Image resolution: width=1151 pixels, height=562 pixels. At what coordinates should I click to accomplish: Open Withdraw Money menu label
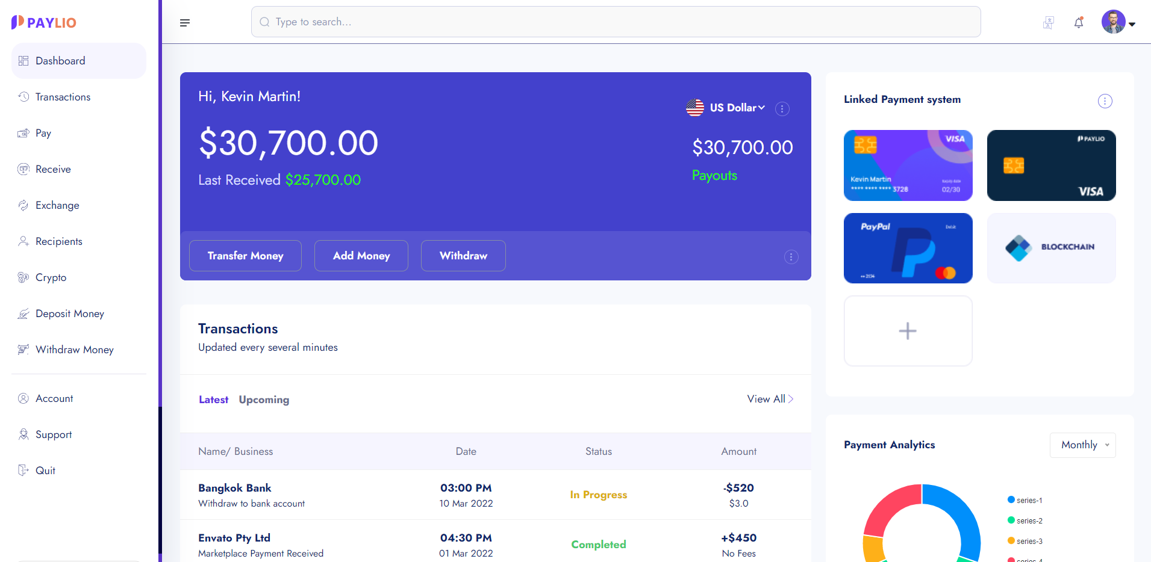[74, 350]
